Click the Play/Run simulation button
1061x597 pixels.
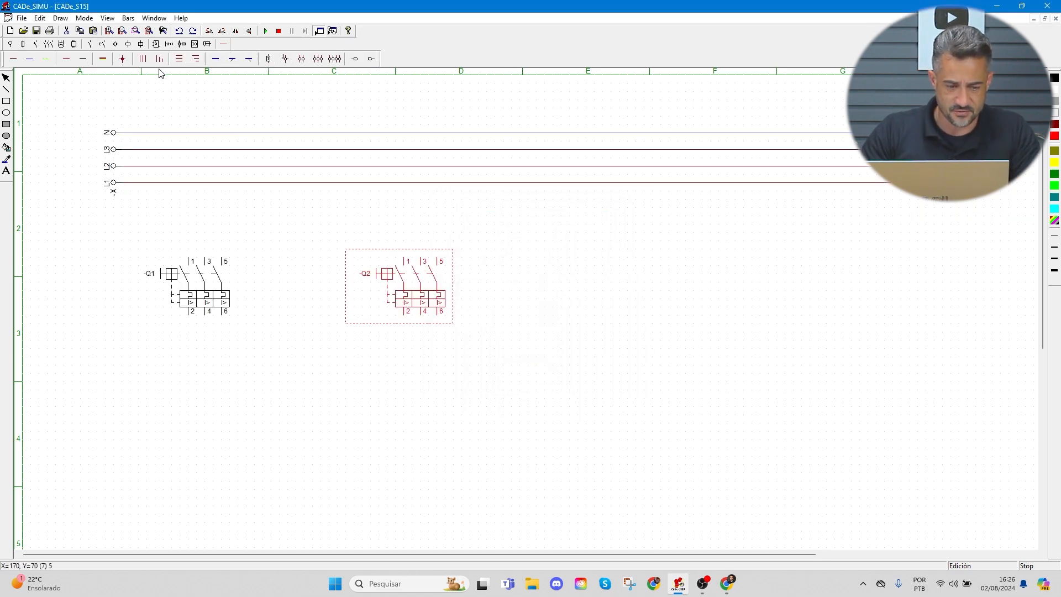point(265,30)
